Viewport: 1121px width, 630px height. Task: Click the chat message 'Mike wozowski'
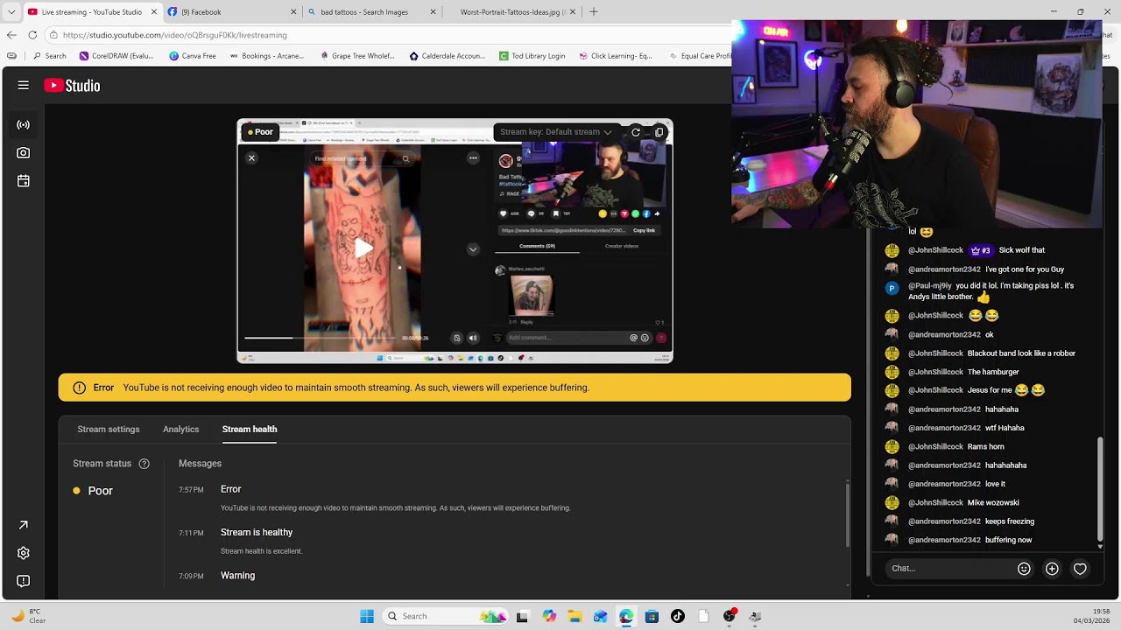coord(993,503)
